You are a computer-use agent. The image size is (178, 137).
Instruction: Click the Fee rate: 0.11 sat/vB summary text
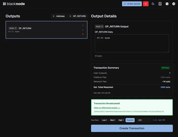(x=102, y=93)
